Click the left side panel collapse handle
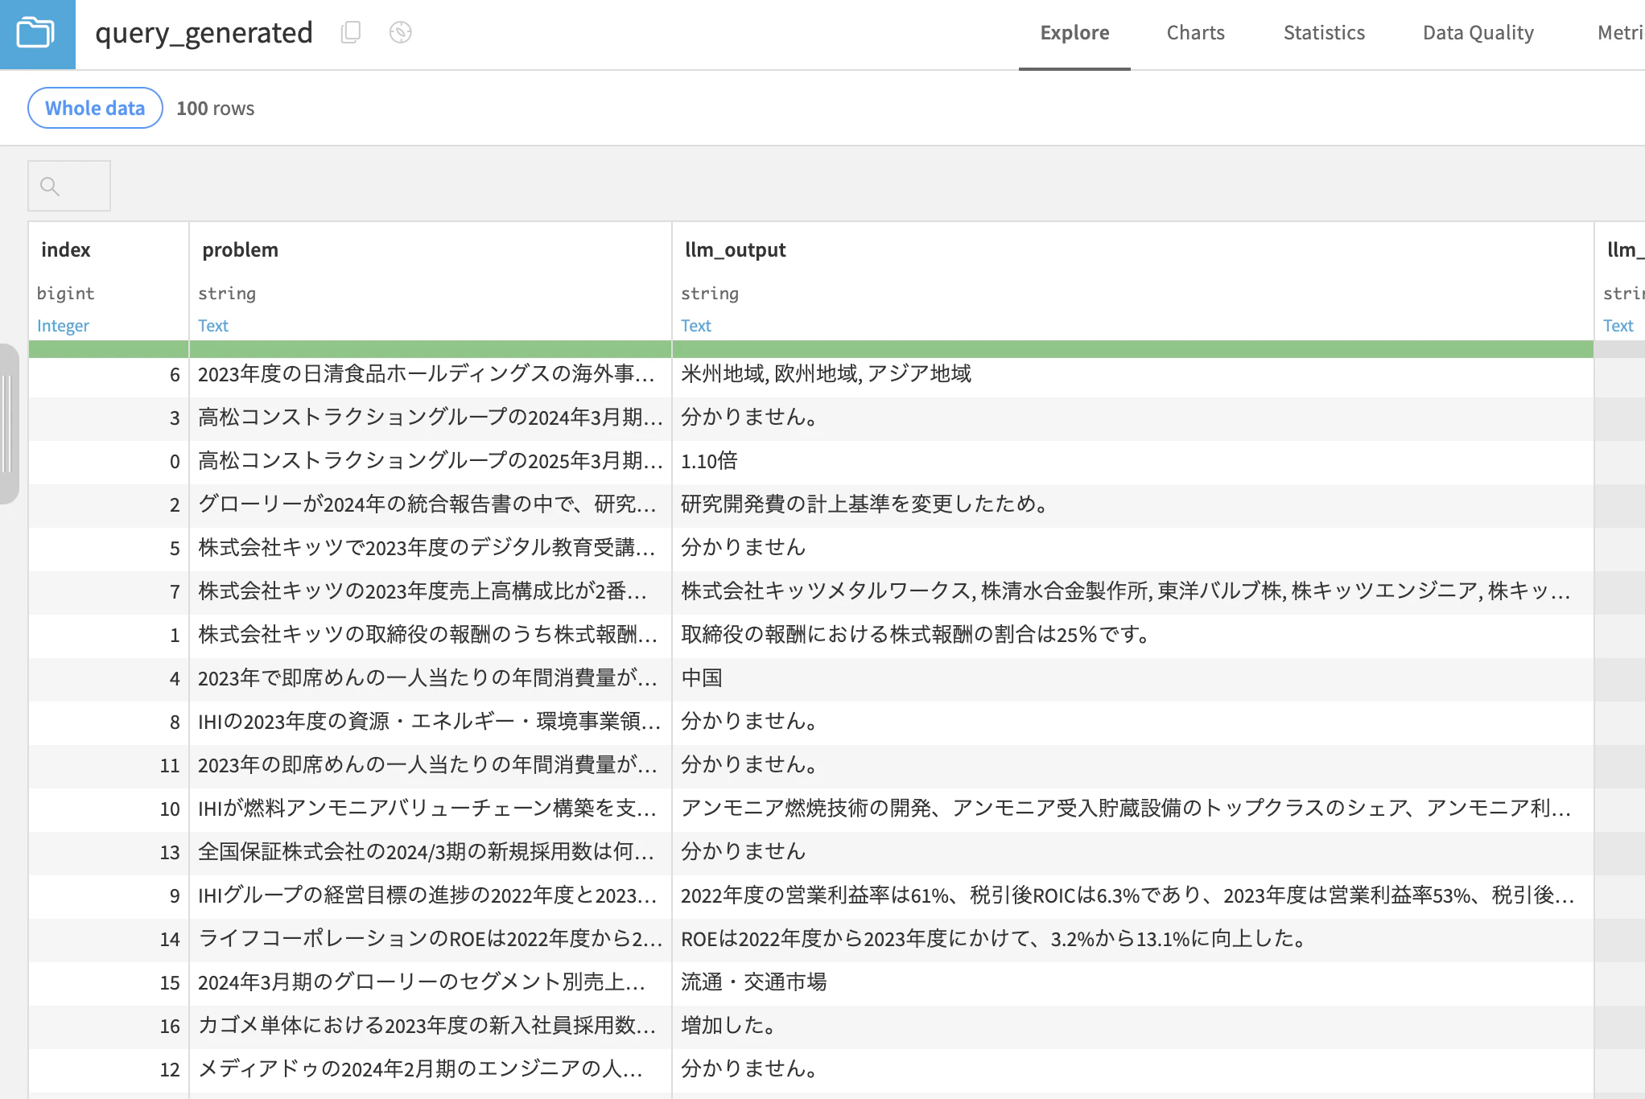 click(8, 424)
